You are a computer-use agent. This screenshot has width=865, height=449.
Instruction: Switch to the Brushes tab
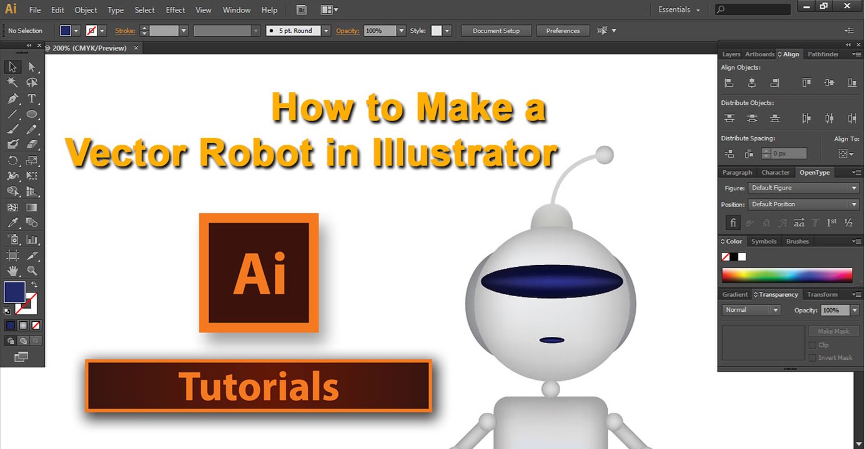pos(798,241)
